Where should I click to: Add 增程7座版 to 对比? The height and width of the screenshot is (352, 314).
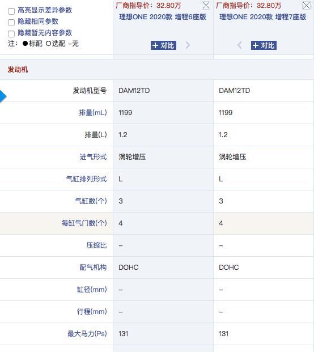tap(264, 45)
